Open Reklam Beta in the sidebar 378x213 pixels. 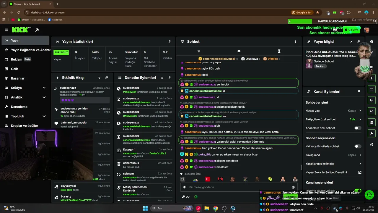(25, 59)
